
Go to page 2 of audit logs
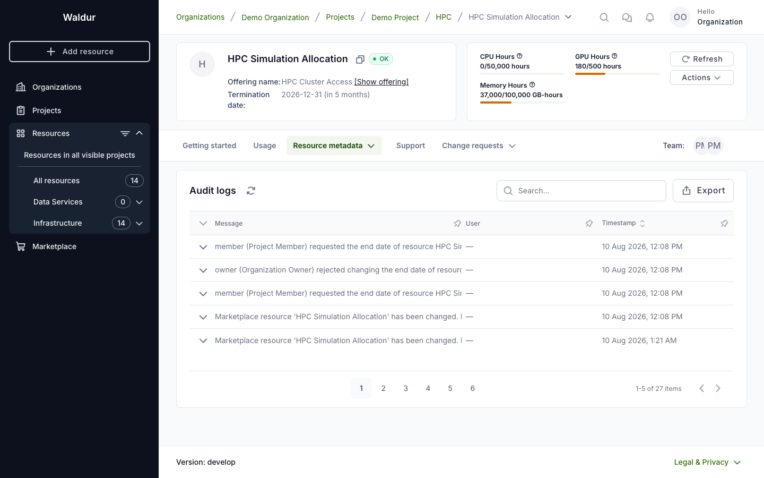point(384,388)
